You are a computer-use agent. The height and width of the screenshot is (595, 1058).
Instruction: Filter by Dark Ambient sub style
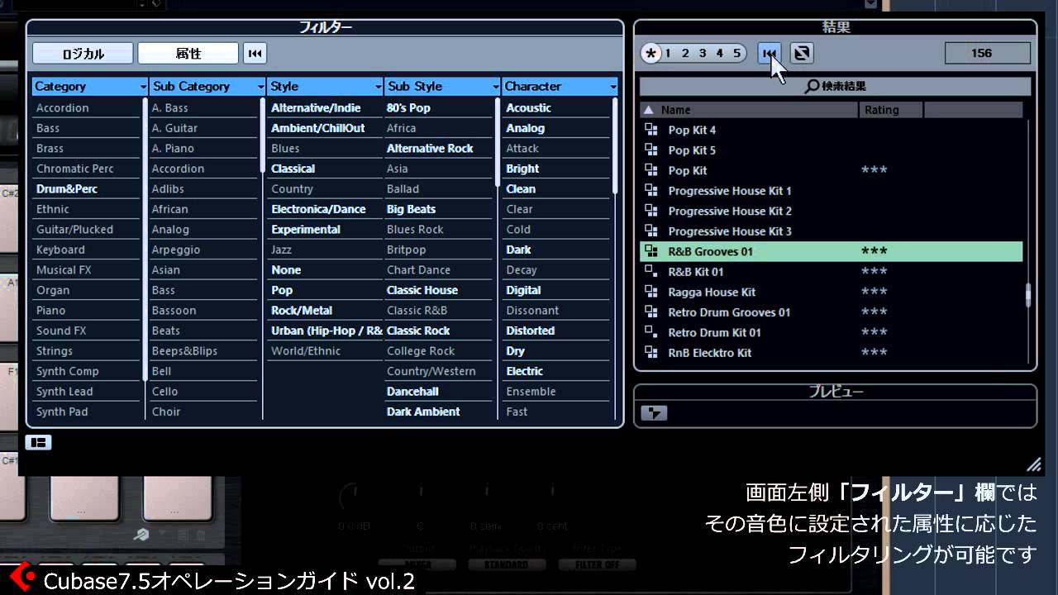coord(423,412)
